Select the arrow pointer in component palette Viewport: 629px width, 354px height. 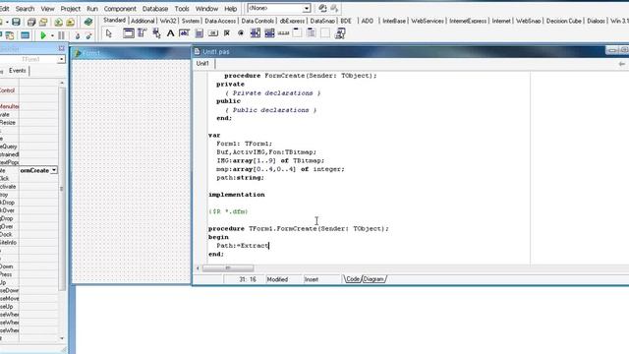click(x=109, y=33)
